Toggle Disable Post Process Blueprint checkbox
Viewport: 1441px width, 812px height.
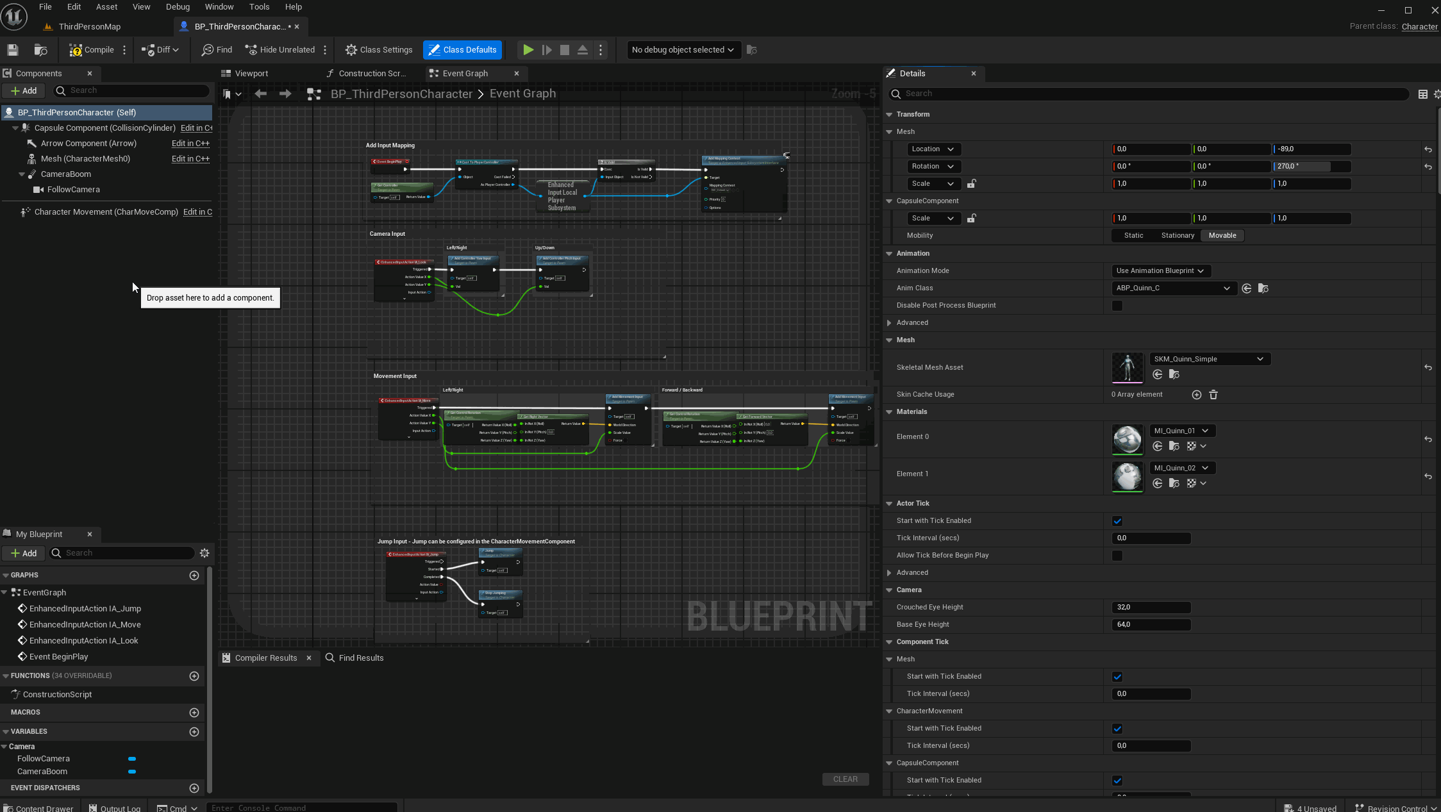[1117, 306]
